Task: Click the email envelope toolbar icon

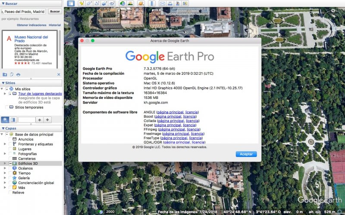Action: point(163,3)
